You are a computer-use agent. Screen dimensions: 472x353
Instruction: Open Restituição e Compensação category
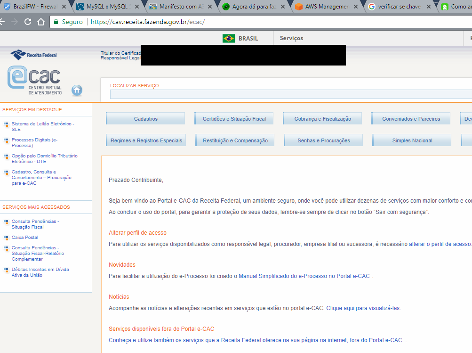[235, 140]
